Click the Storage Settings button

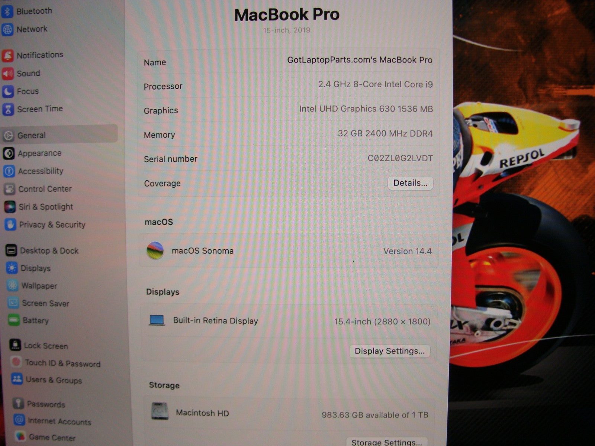click(386, 442)
